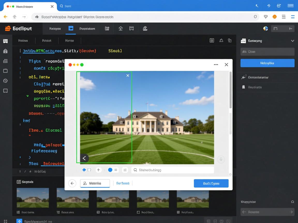The image size is (298, 223).
Task: Click the wide blue button in the right panel
Action: 267,63
